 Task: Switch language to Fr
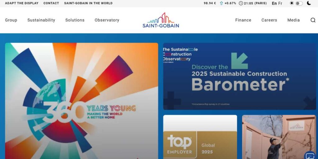tap(280, 3)
